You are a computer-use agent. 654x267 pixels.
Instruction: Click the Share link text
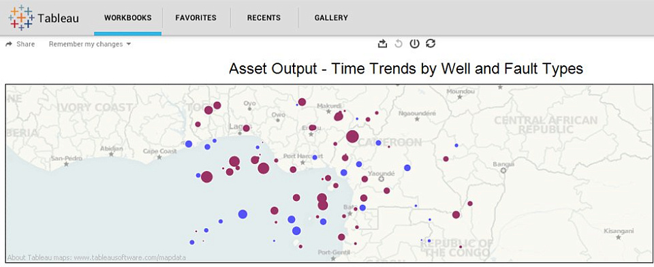click(25, 44)
